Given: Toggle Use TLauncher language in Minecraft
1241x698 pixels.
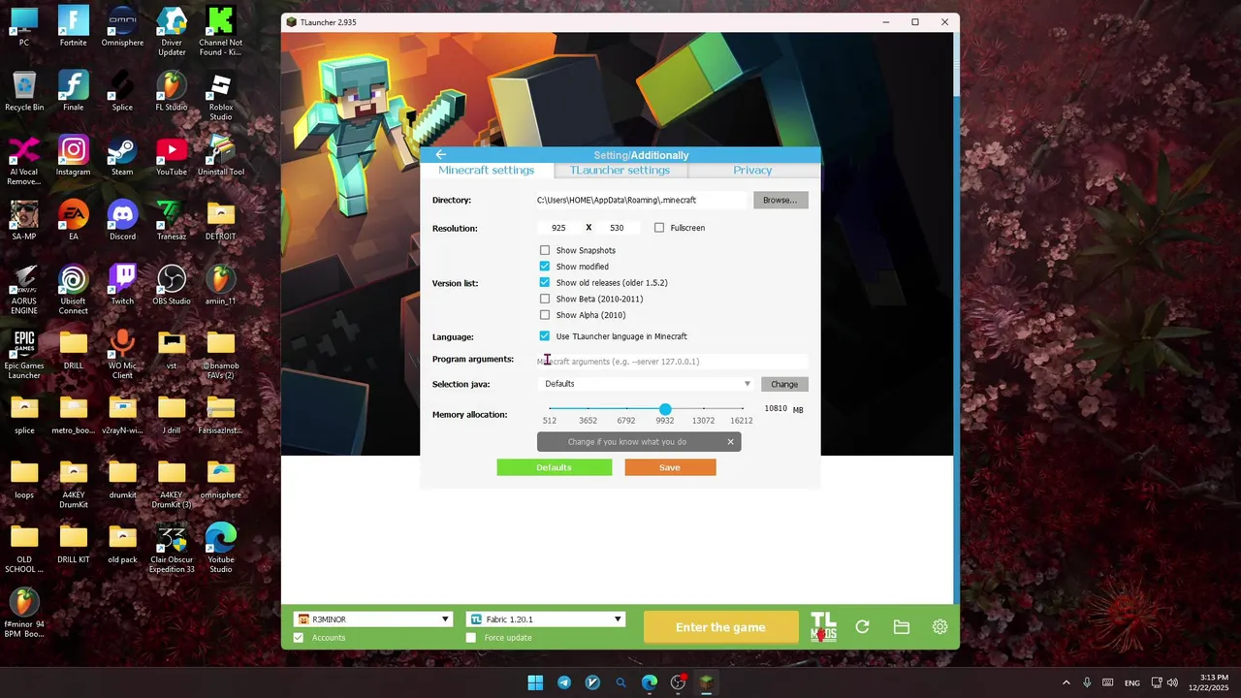Looking at the screenshot, I should (x=544, y=336).
